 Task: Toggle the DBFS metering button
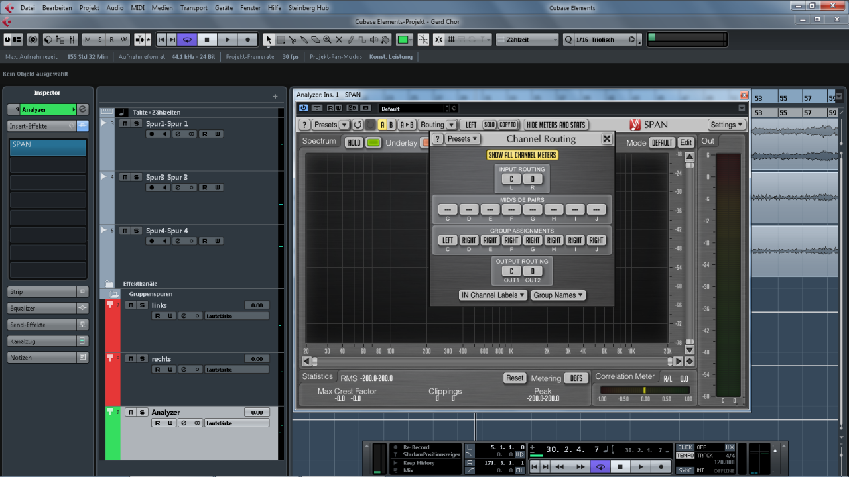[576, 378]
